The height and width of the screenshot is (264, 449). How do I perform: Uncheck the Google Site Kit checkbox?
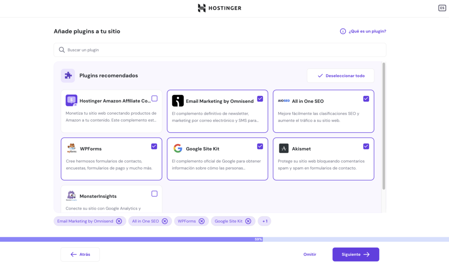(x=260, y=146)
